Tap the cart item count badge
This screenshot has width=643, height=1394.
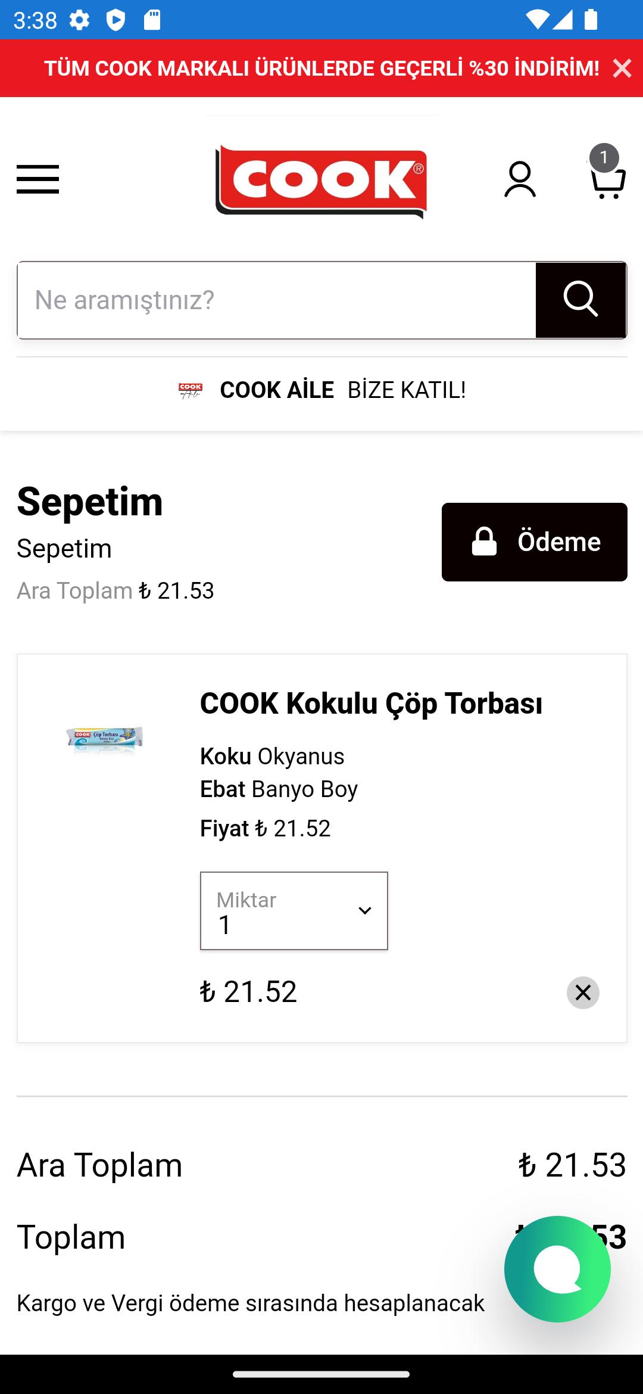tap(604, 158)
